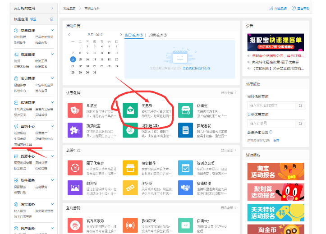The width and height of the screenshot is (326, 234).
Task: Show all in 互动营销 section
Action: pyautogui.click(x=229, y=208)
